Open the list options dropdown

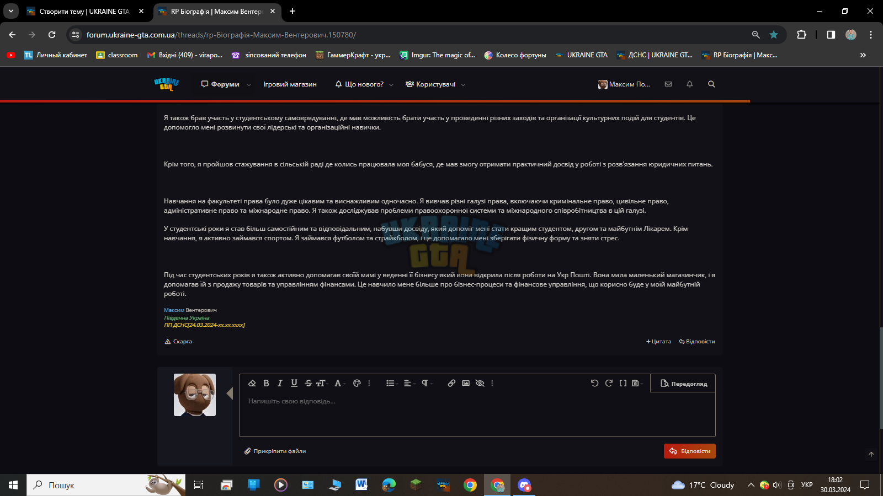[391, 383]
